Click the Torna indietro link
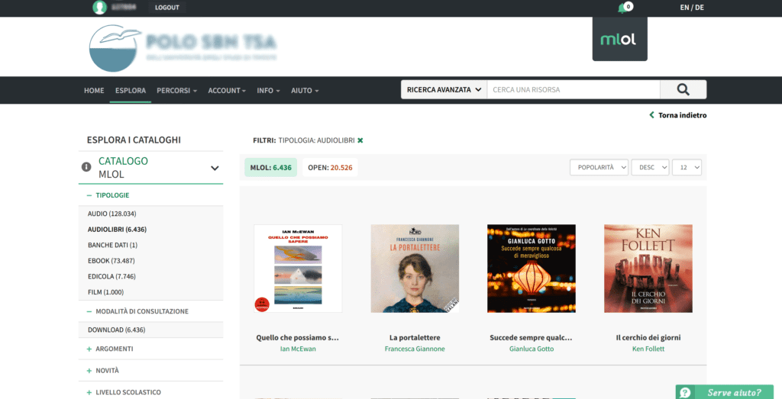782x399 pixels. 678,115
